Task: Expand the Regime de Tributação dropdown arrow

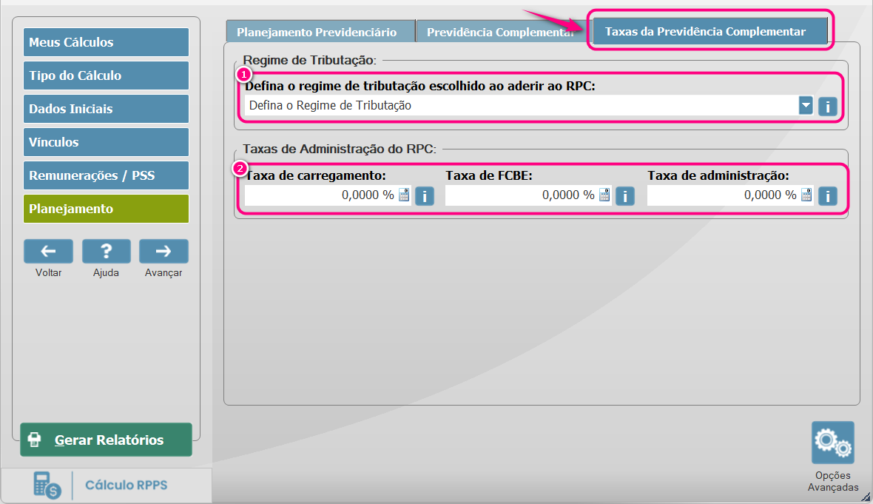Action: pos(806,105)
